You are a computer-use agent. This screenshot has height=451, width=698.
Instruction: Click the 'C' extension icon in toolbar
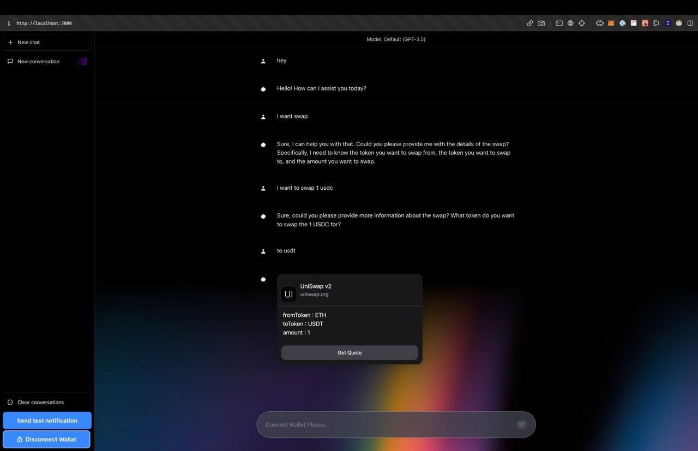[x=656, y=23]
